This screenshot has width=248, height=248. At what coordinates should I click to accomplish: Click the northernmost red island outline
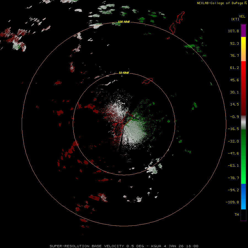pyautogui.click(x=180, y=17)
